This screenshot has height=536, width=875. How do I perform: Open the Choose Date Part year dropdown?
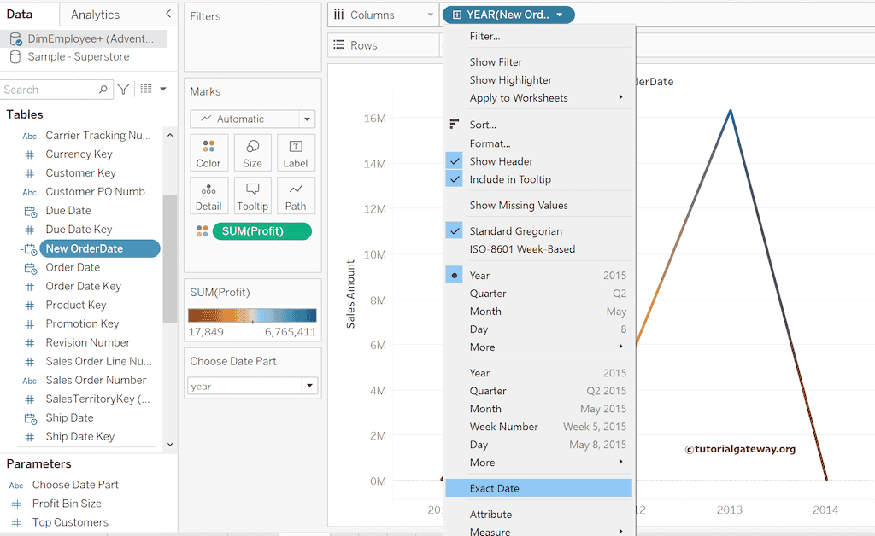pyautogui.click(x=309, y=386)
